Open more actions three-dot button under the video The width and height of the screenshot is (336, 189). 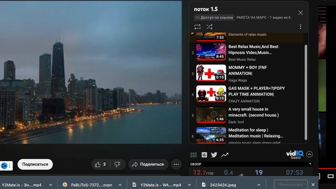pos(176,164)
